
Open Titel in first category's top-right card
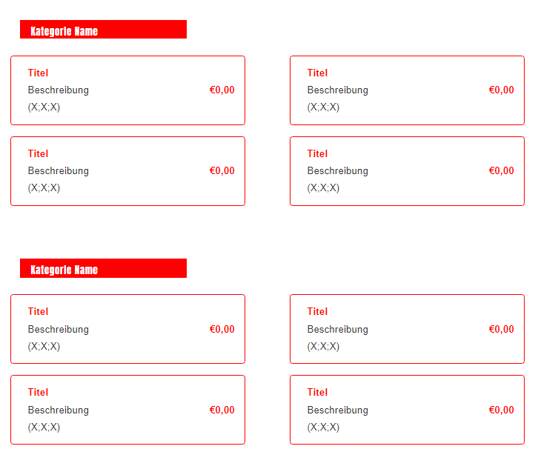(x=317, y=73)
